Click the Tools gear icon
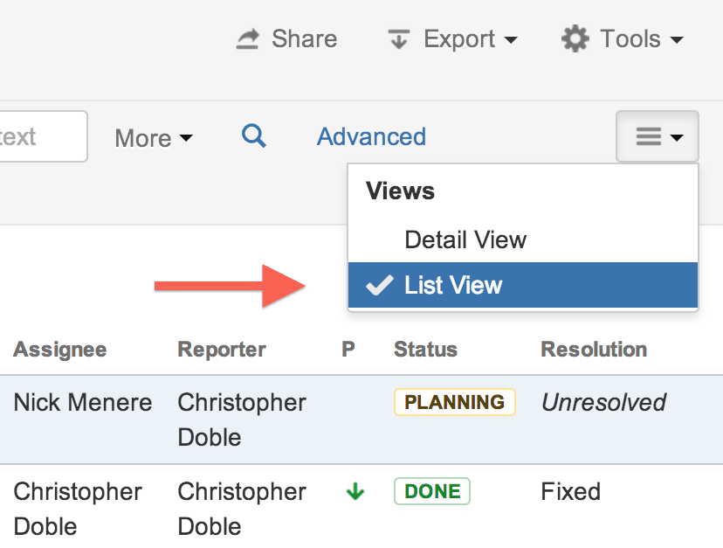 (x=575, y=39)
